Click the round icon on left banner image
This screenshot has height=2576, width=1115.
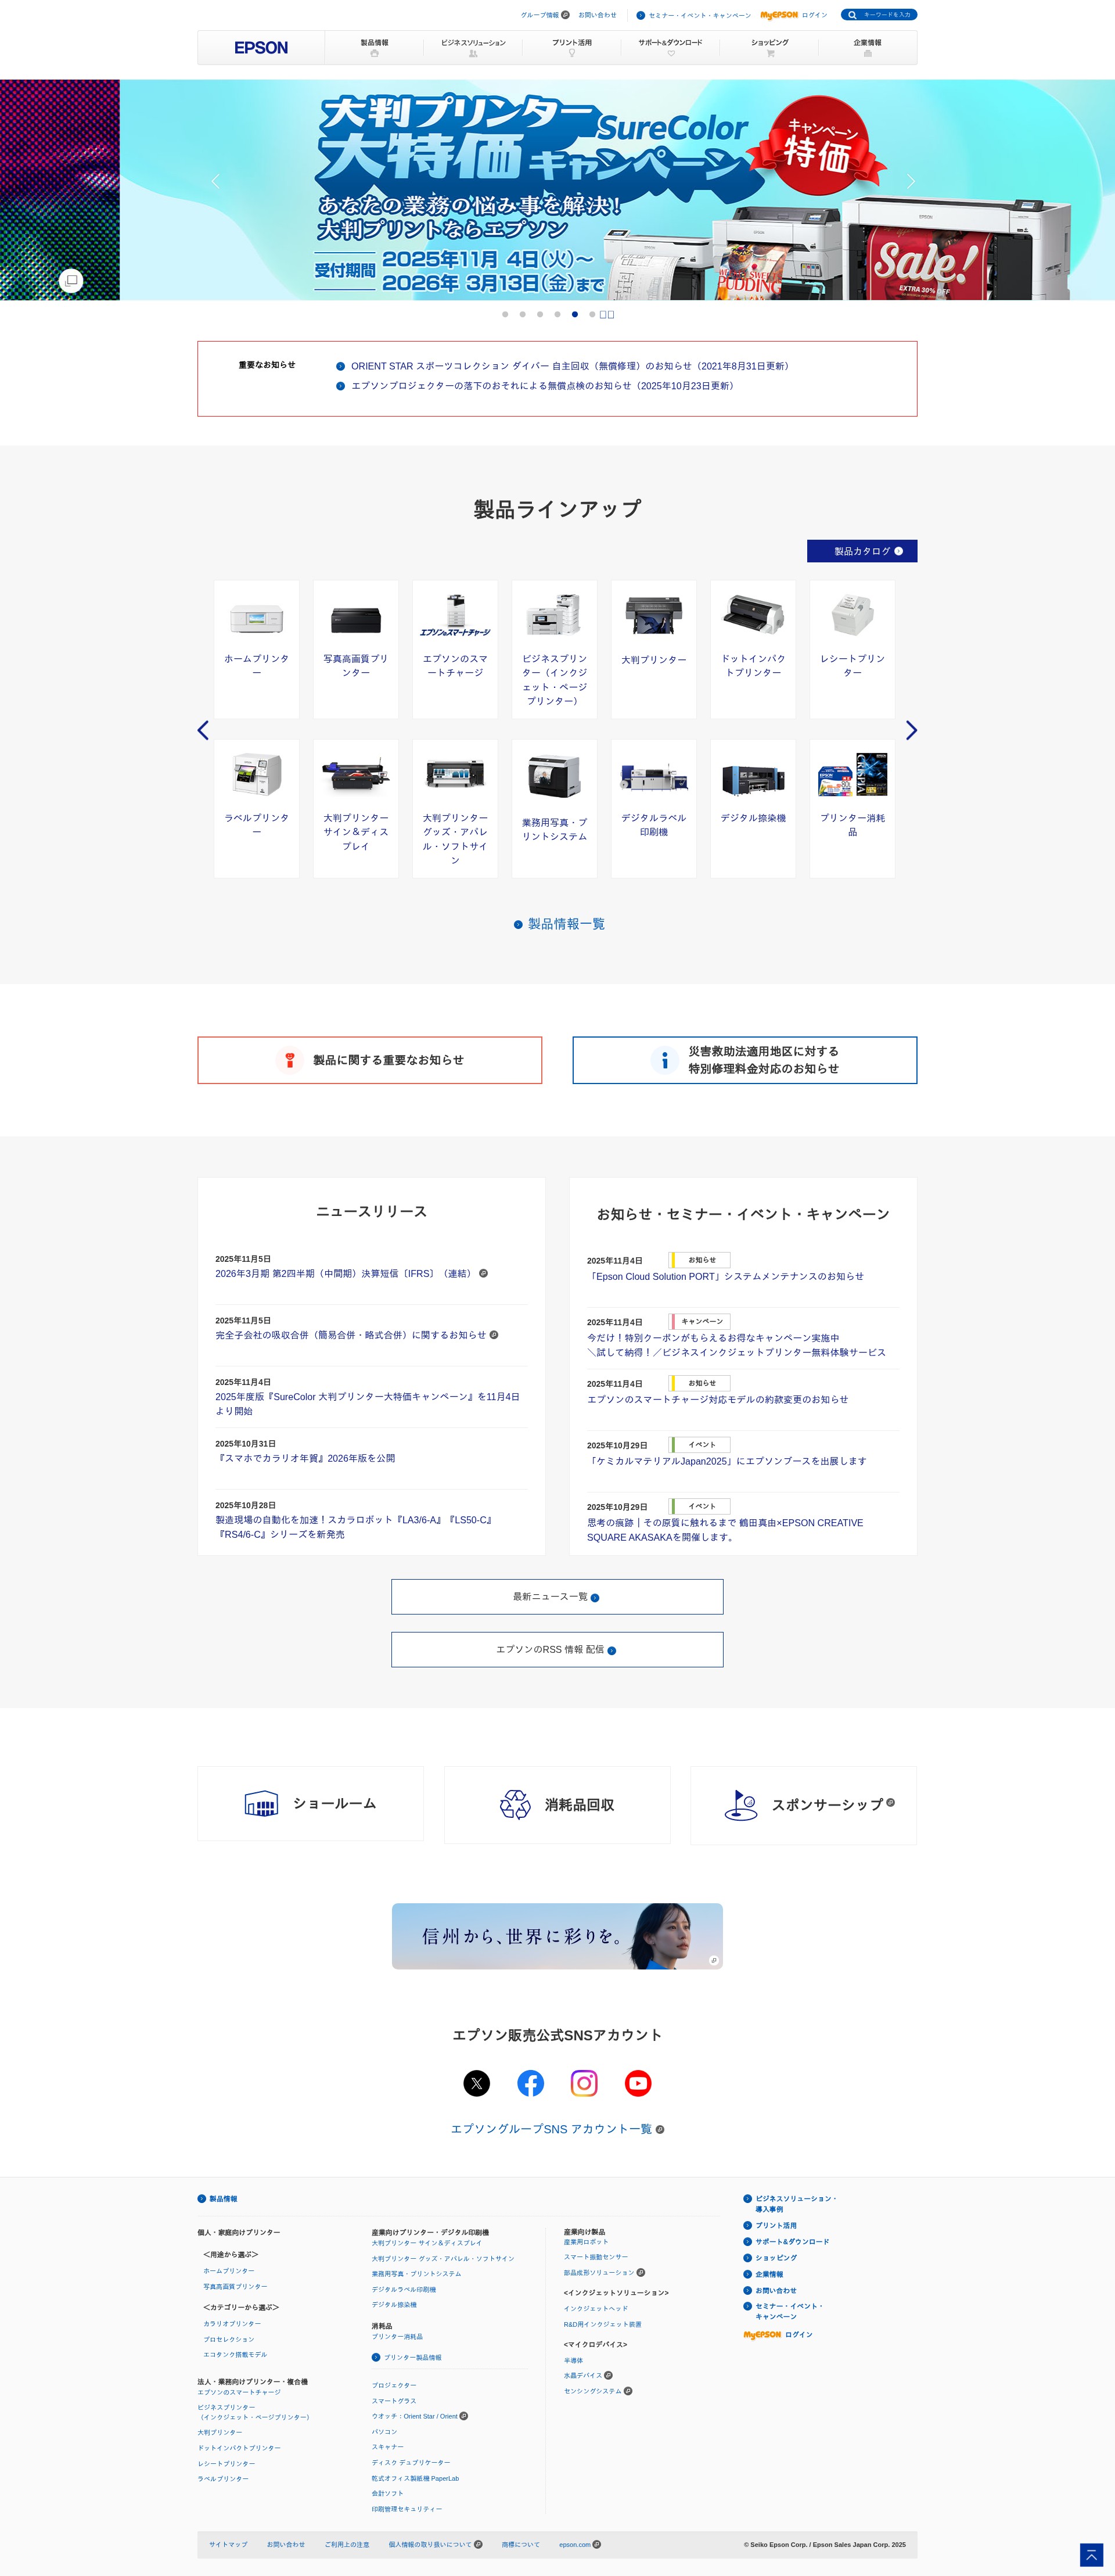[71, 280]
